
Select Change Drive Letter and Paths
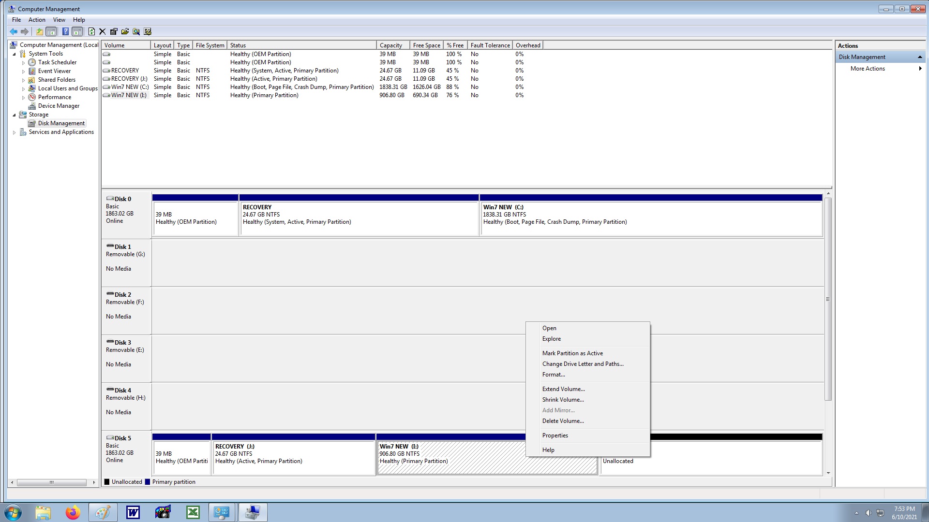pos(583,364)
